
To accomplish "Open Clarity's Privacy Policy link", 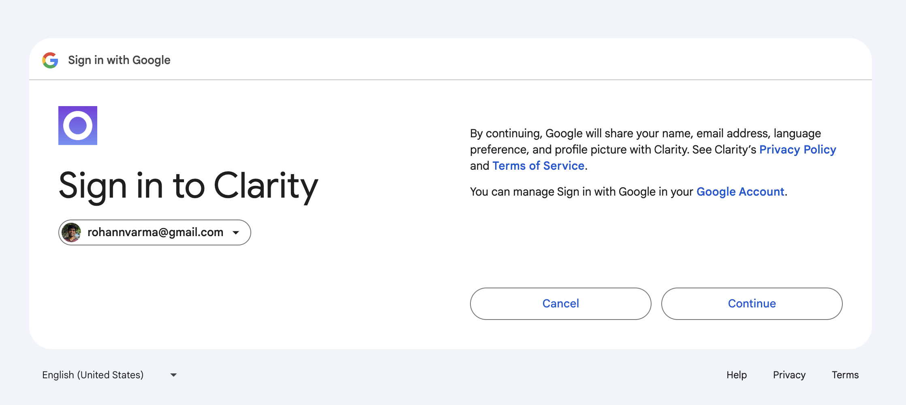I will pyautogui.click(x=797, y=149).
